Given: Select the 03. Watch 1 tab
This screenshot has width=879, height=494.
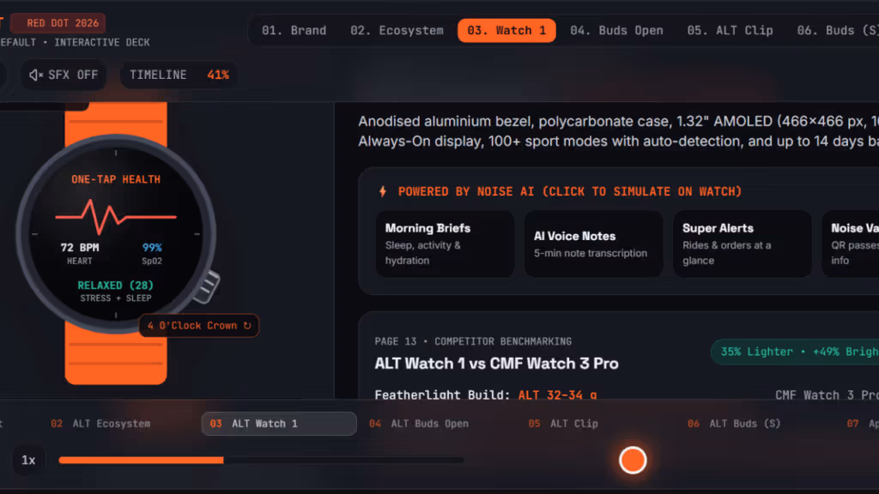Looking at the screenshot, I should click(506, 30).
